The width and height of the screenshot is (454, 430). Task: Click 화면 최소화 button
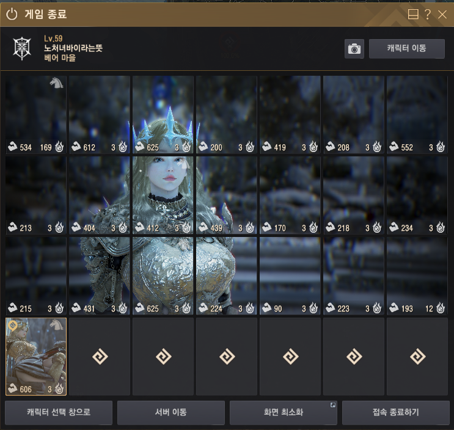pyautogui.click(x=283, y=412)
